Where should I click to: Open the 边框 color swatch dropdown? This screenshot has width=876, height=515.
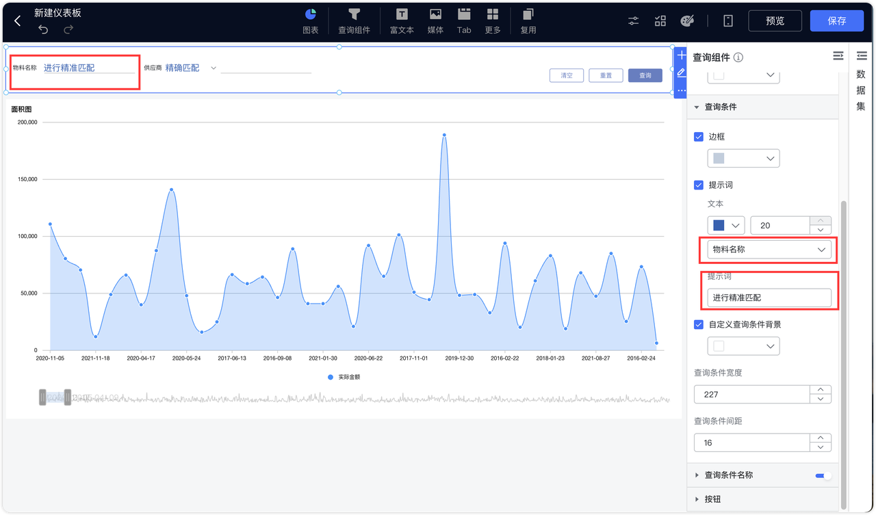point(743,158)
